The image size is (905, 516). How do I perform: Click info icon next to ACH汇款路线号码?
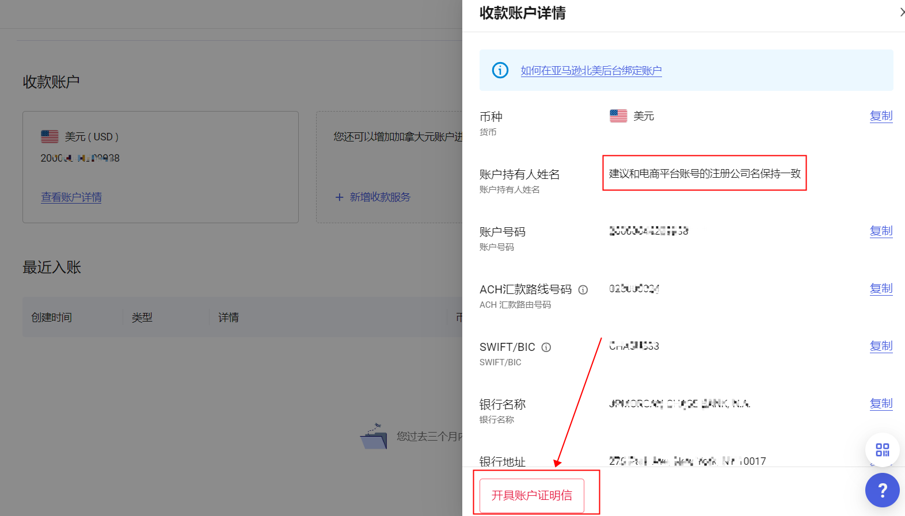pyautogui.click(x=583, y=290)
